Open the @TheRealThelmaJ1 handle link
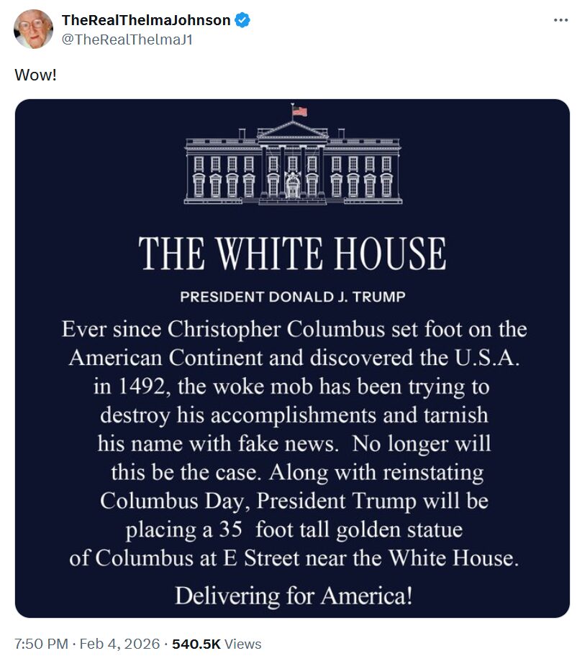577x666 pixels. coord(127,40)
